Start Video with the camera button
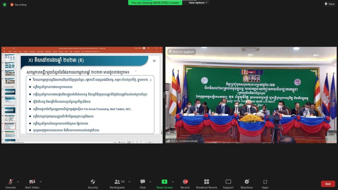338x190 pixels. (32, 184)
